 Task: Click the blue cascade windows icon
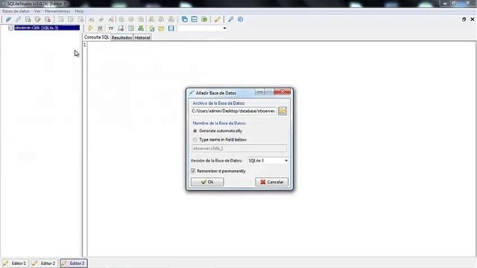point(185,19)
